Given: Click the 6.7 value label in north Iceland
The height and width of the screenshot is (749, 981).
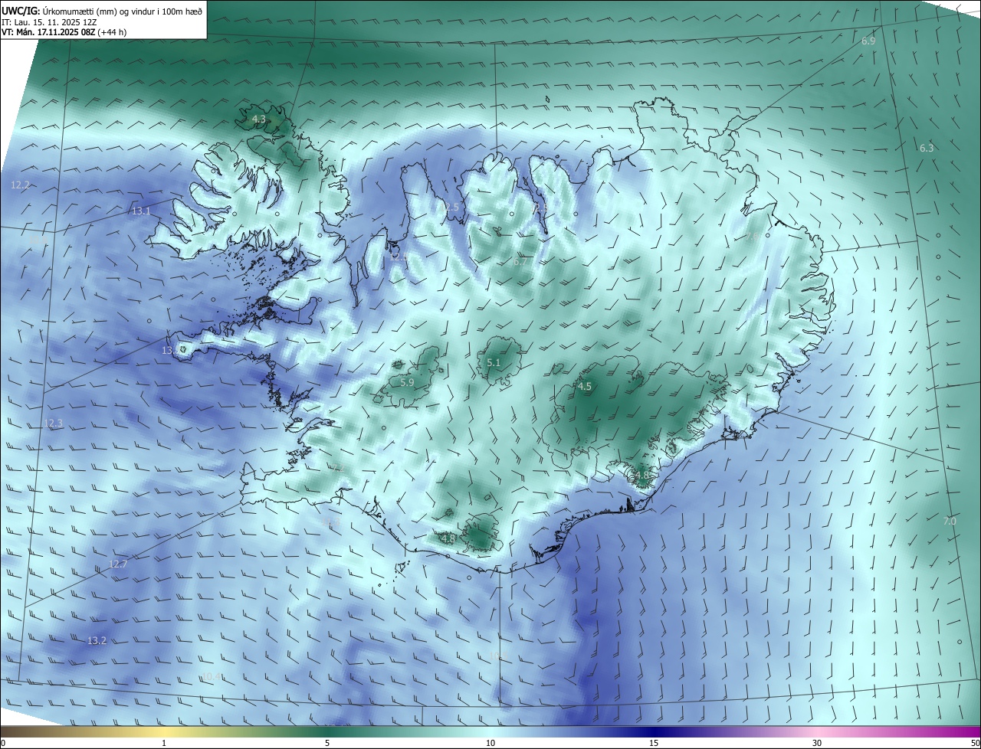Looking at the screenshot, I should [x=520, y=261].
